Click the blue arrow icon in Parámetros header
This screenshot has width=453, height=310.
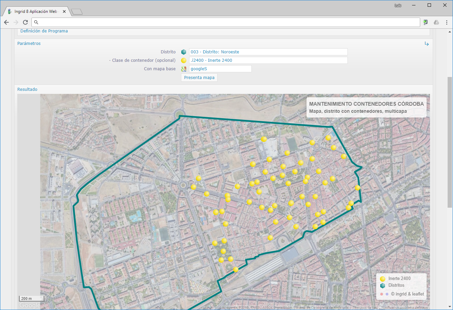(427, 44)
